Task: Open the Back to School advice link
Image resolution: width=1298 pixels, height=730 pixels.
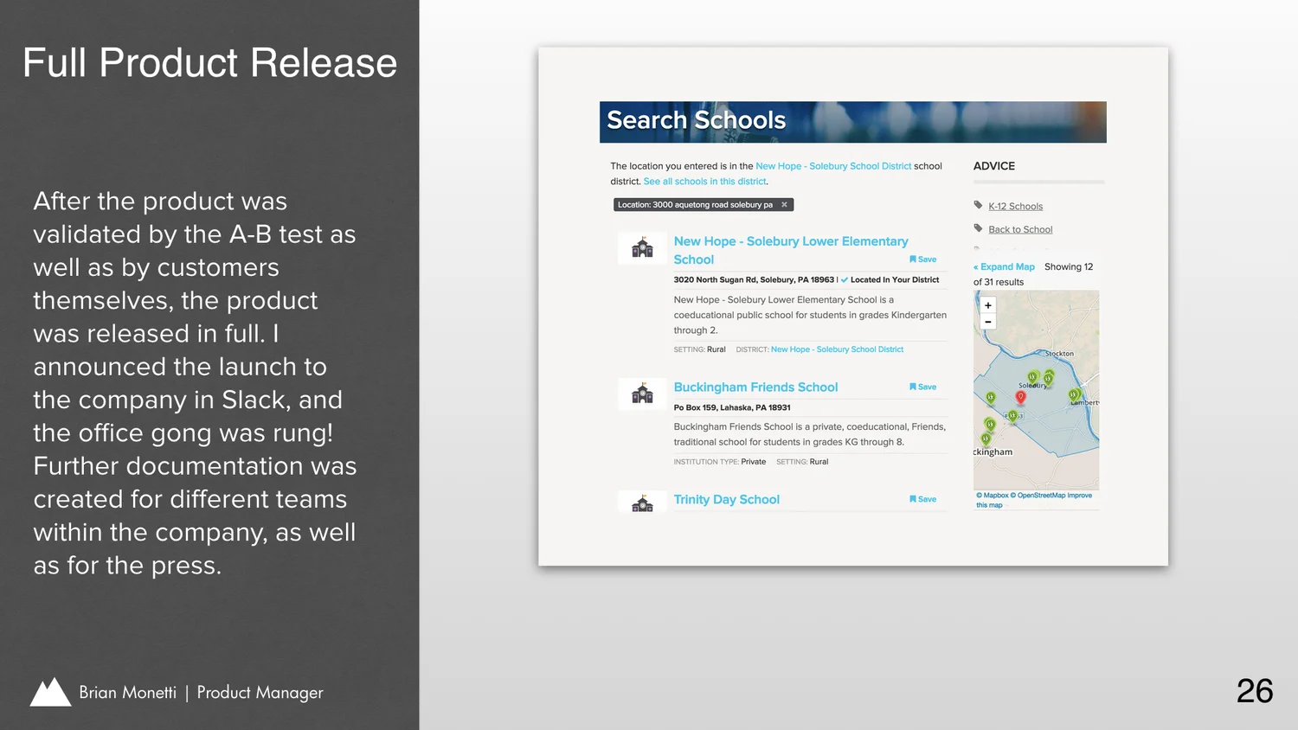Action: tap(1020, 229)
